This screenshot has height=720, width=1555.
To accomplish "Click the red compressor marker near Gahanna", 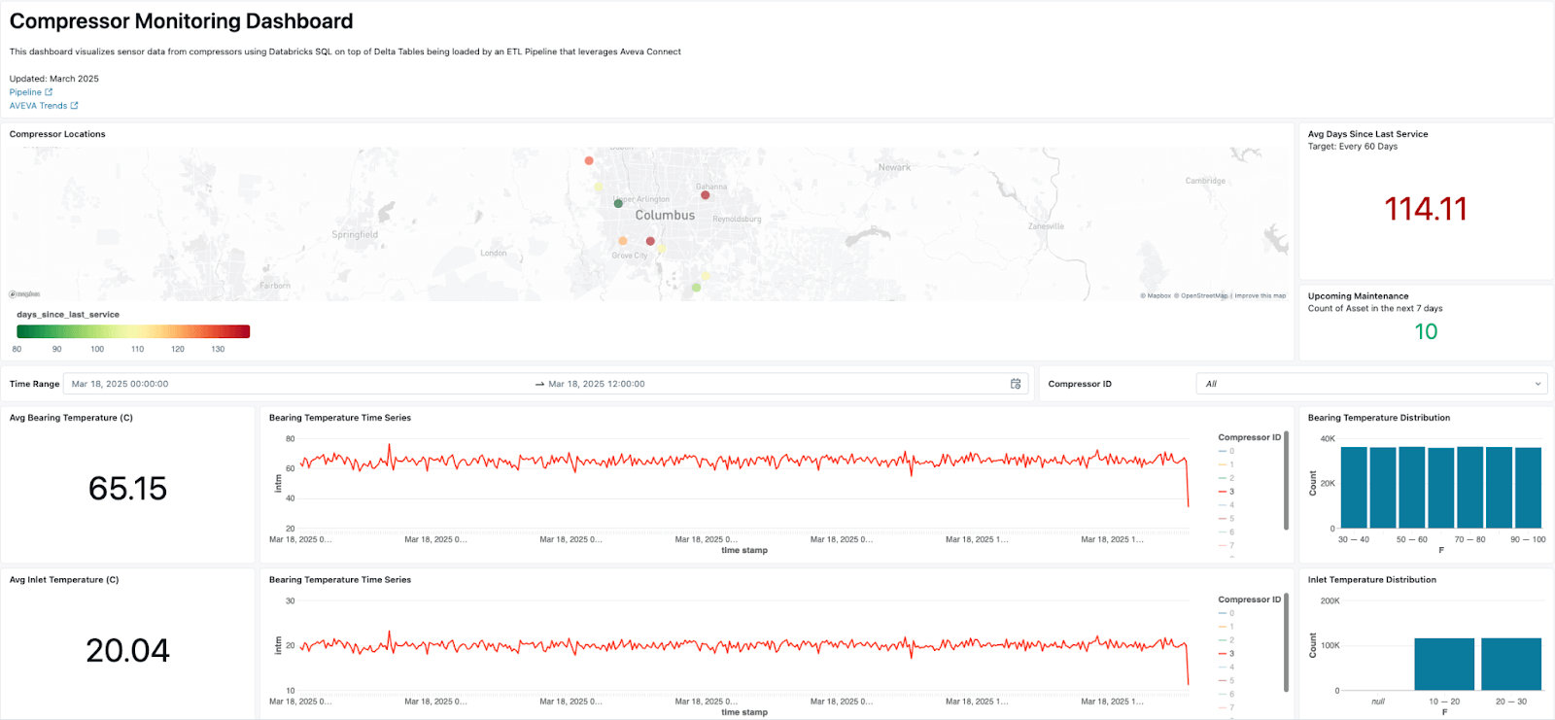I will [x=706, y=195].
